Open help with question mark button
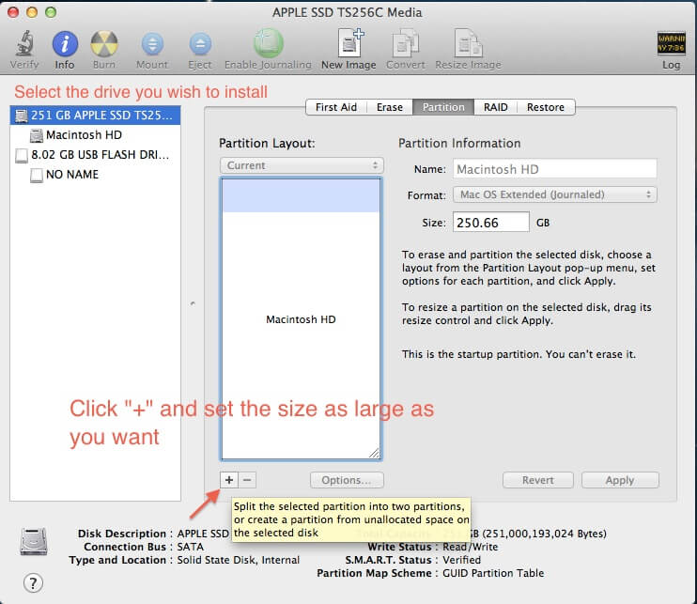 33,582
